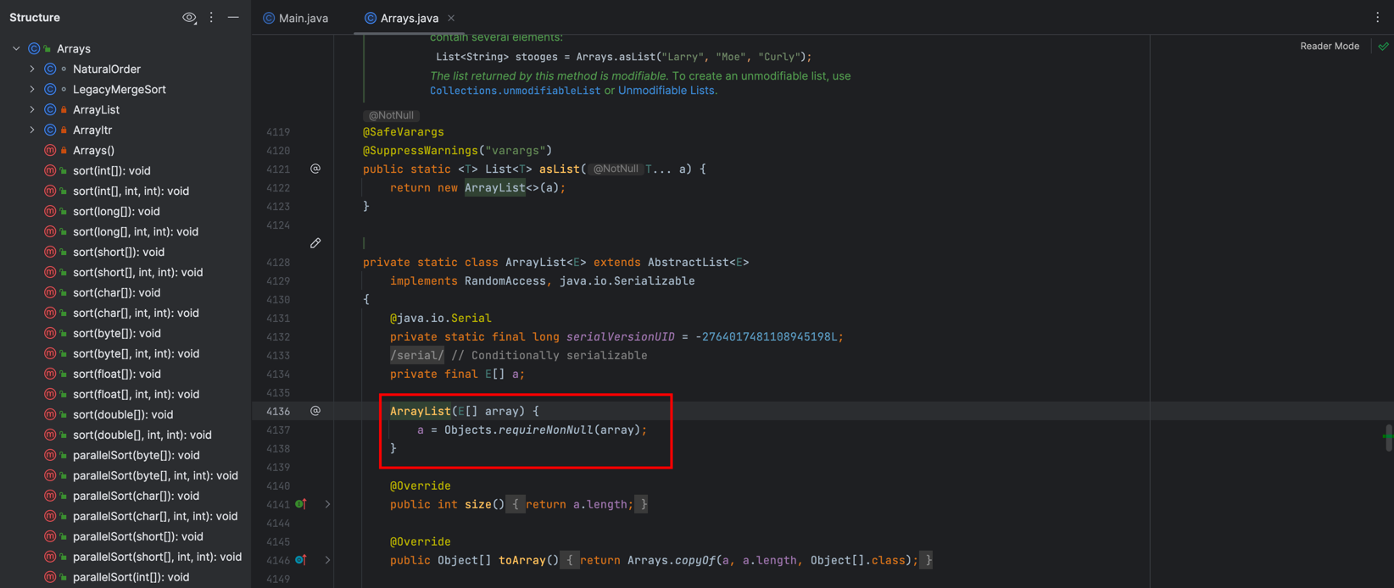Unfold the size() method on line 4141

328,504
